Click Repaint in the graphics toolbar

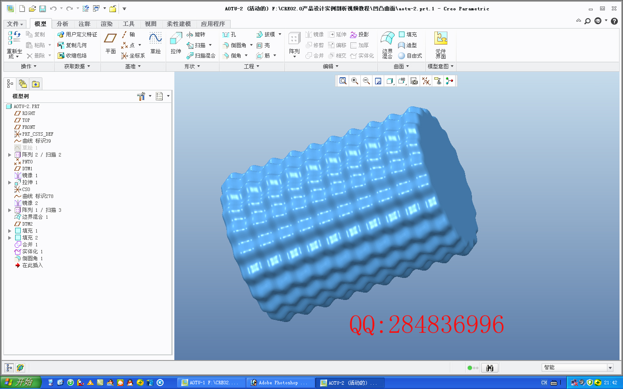[378, 81]
